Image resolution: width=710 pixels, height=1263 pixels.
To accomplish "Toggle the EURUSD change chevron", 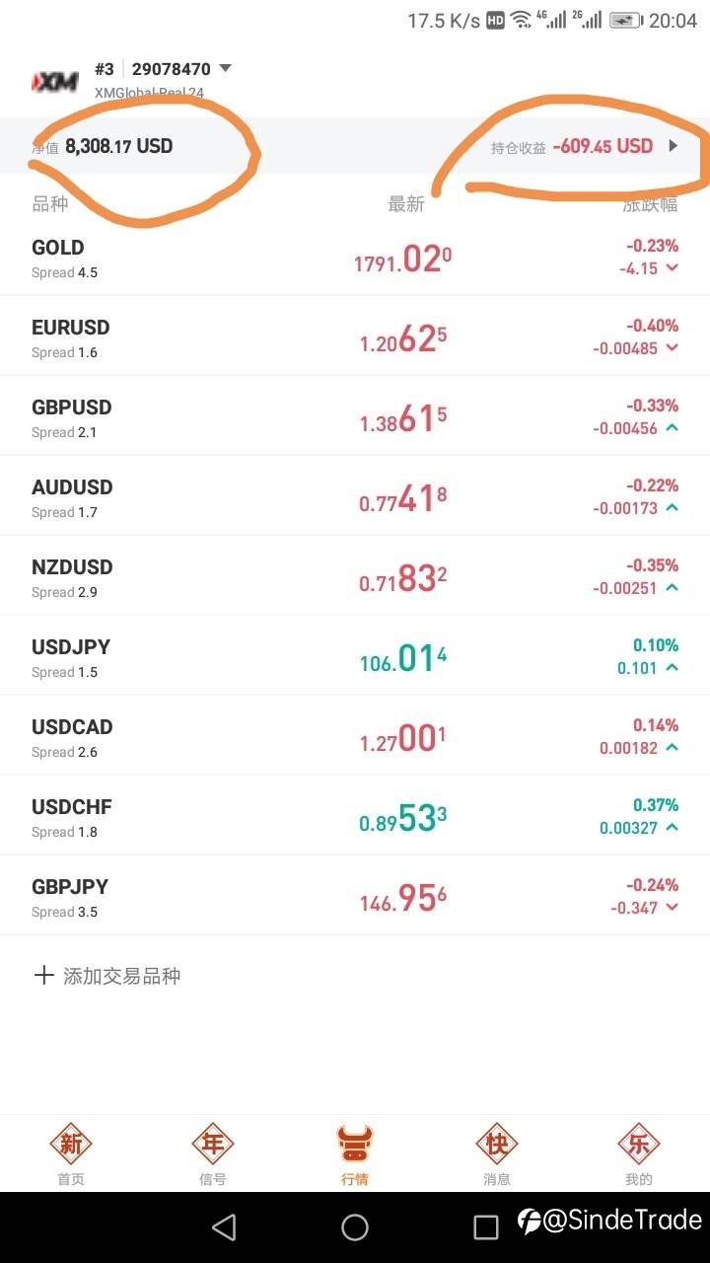I will (673, 348).
